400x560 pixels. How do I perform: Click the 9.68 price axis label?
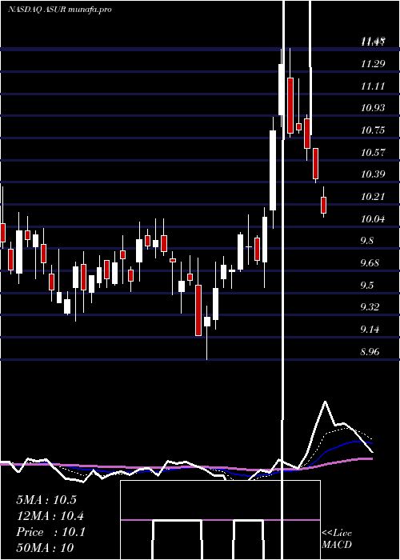371,263
